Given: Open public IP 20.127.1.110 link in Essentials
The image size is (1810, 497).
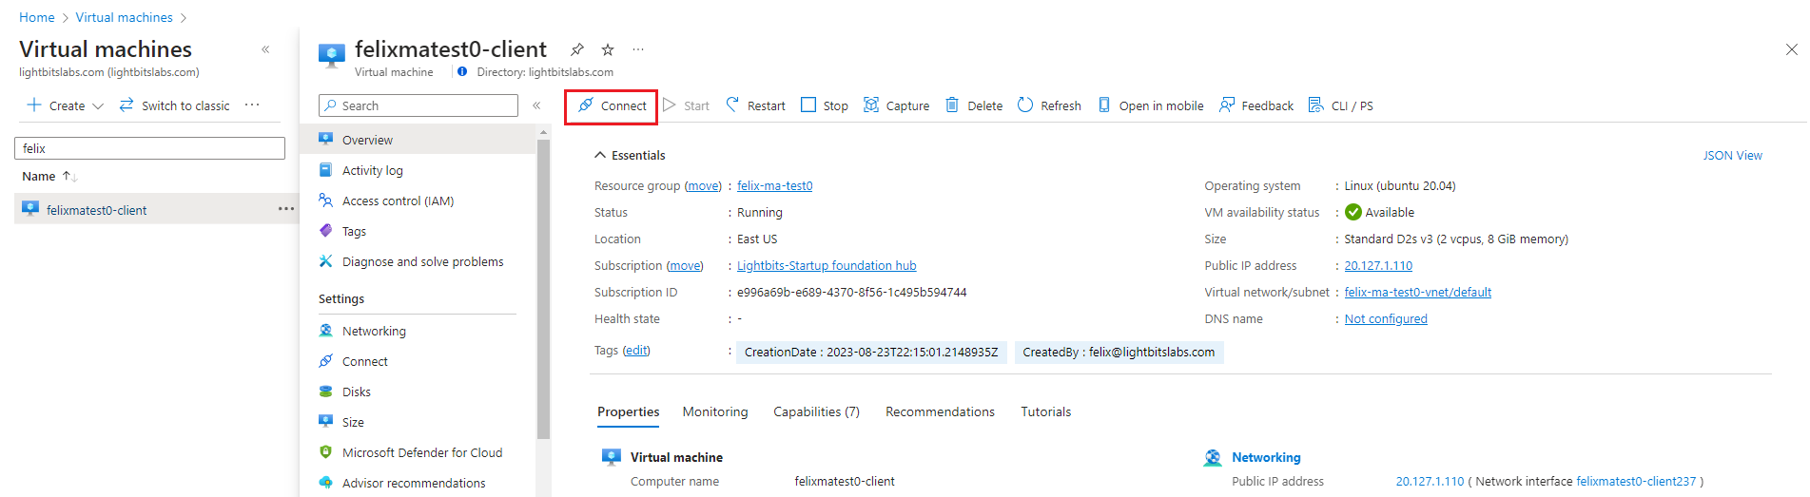Looking at the screenshot, I should [x=1378, y=265].
